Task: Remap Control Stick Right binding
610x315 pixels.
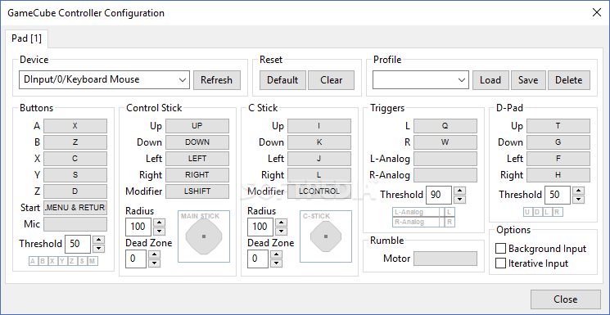Action: tap(197, 175)
